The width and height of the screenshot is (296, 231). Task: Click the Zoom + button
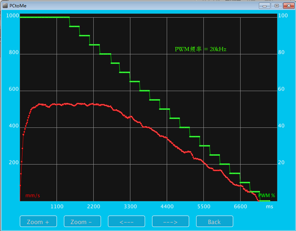pyautogui.click(x=38, y=221)
